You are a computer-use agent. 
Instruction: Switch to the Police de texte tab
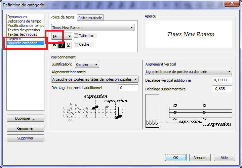63,17
